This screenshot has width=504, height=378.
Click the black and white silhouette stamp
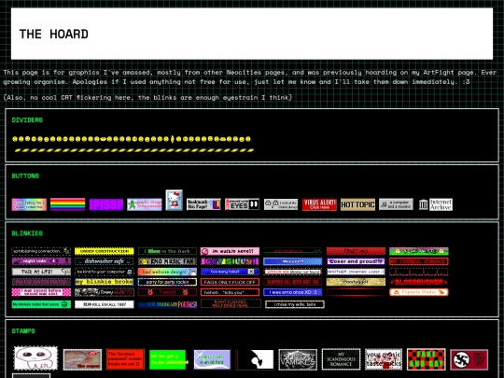[255, 359]
